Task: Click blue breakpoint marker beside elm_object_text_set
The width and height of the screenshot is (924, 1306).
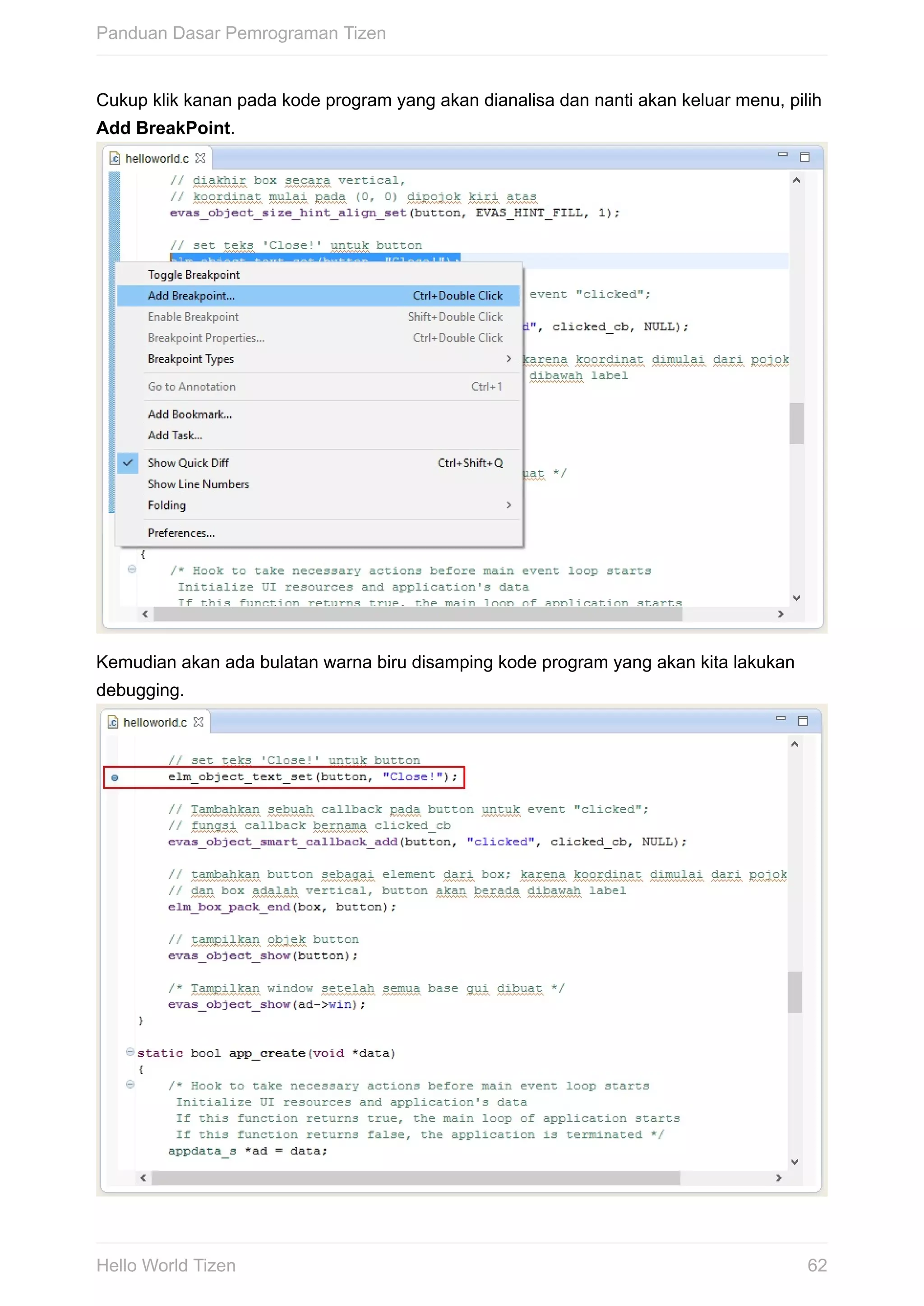Action: pyautogui.click(x=115, y=777)
